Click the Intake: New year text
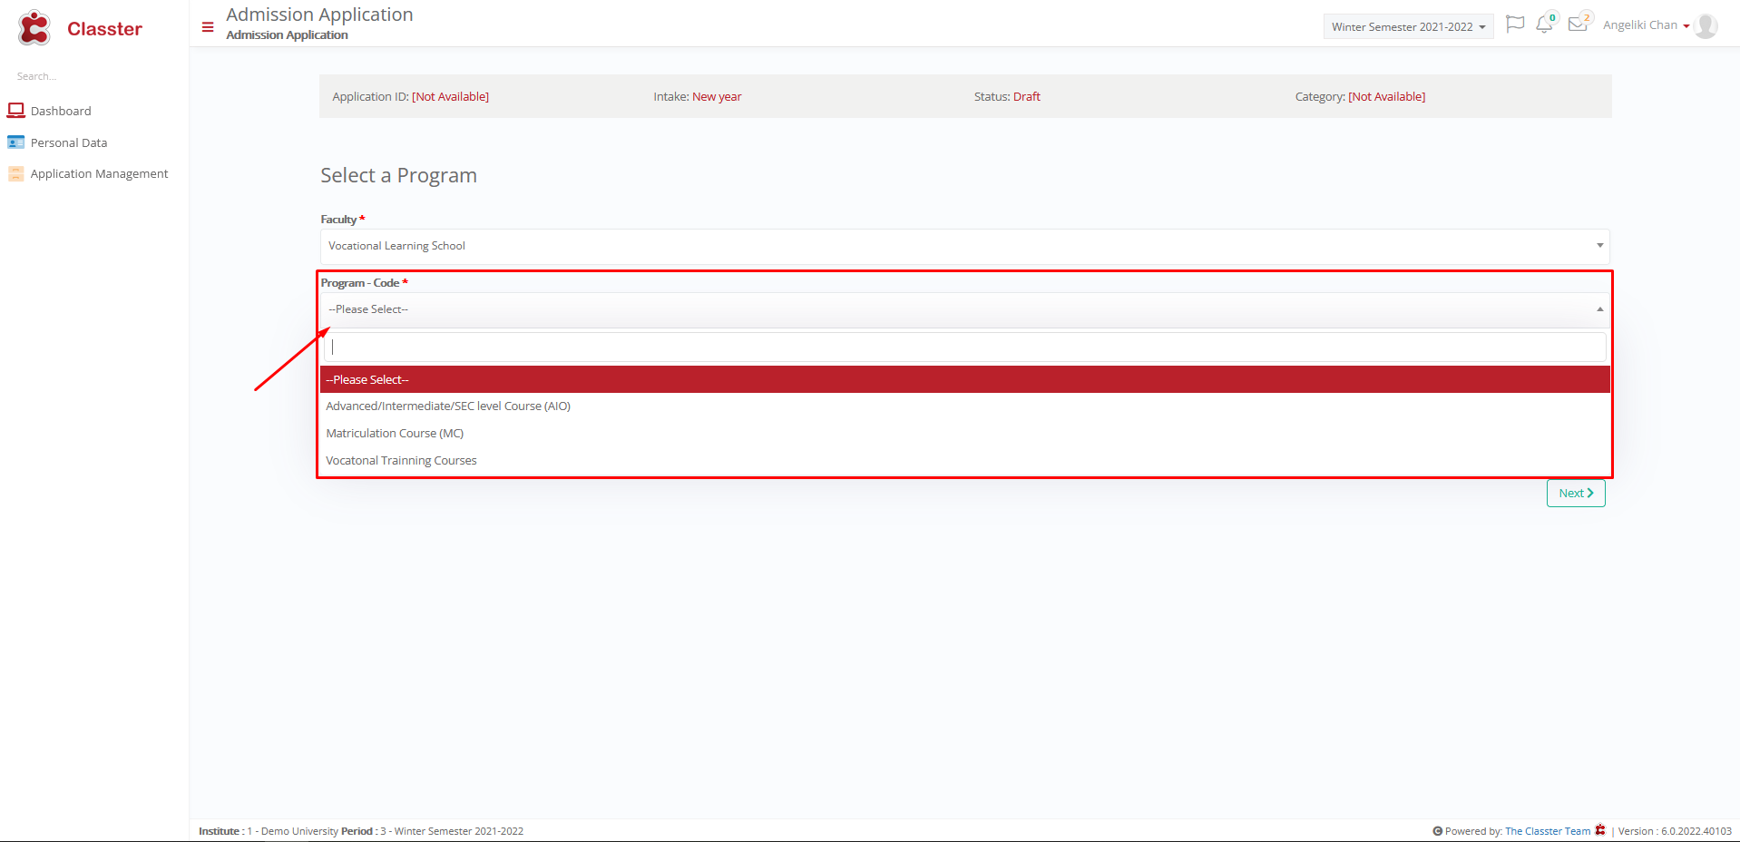The height and width of the screenshot is (842, 1740). pos(698,96)
